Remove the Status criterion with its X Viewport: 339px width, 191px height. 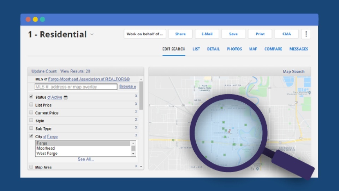tap(136, 96)
